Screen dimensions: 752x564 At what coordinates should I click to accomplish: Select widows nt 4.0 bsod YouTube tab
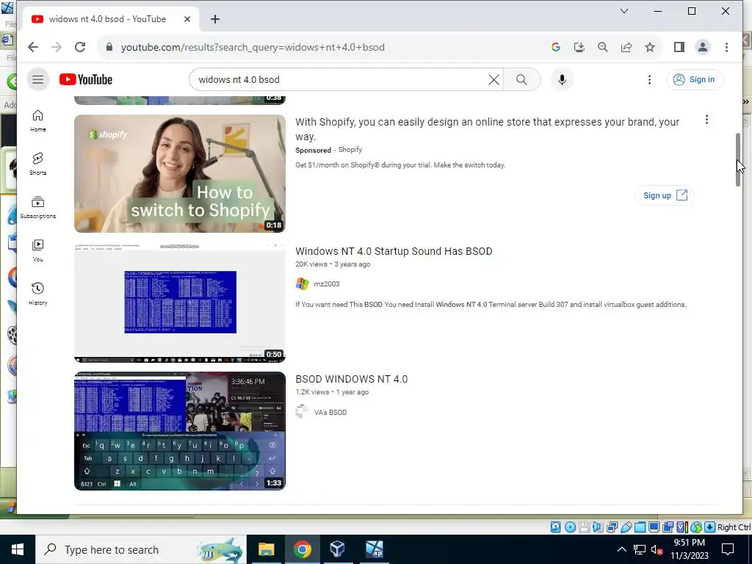[x=111, y=19]
